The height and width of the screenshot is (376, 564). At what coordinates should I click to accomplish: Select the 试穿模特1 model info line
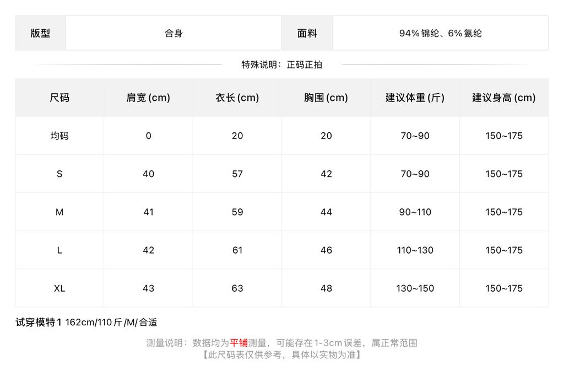pyautogui.click(x=86, y=323)
